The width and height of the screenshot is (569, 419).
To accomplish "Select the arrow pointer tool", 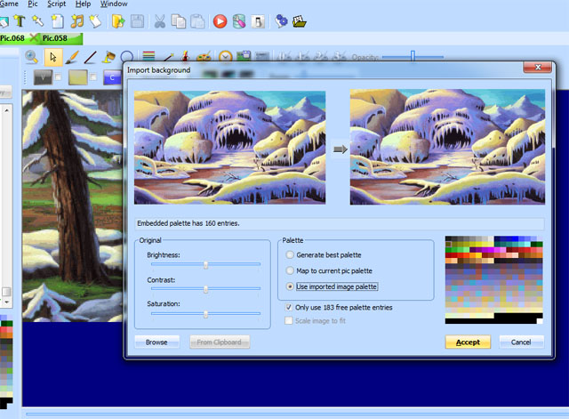I will (53, 57).
